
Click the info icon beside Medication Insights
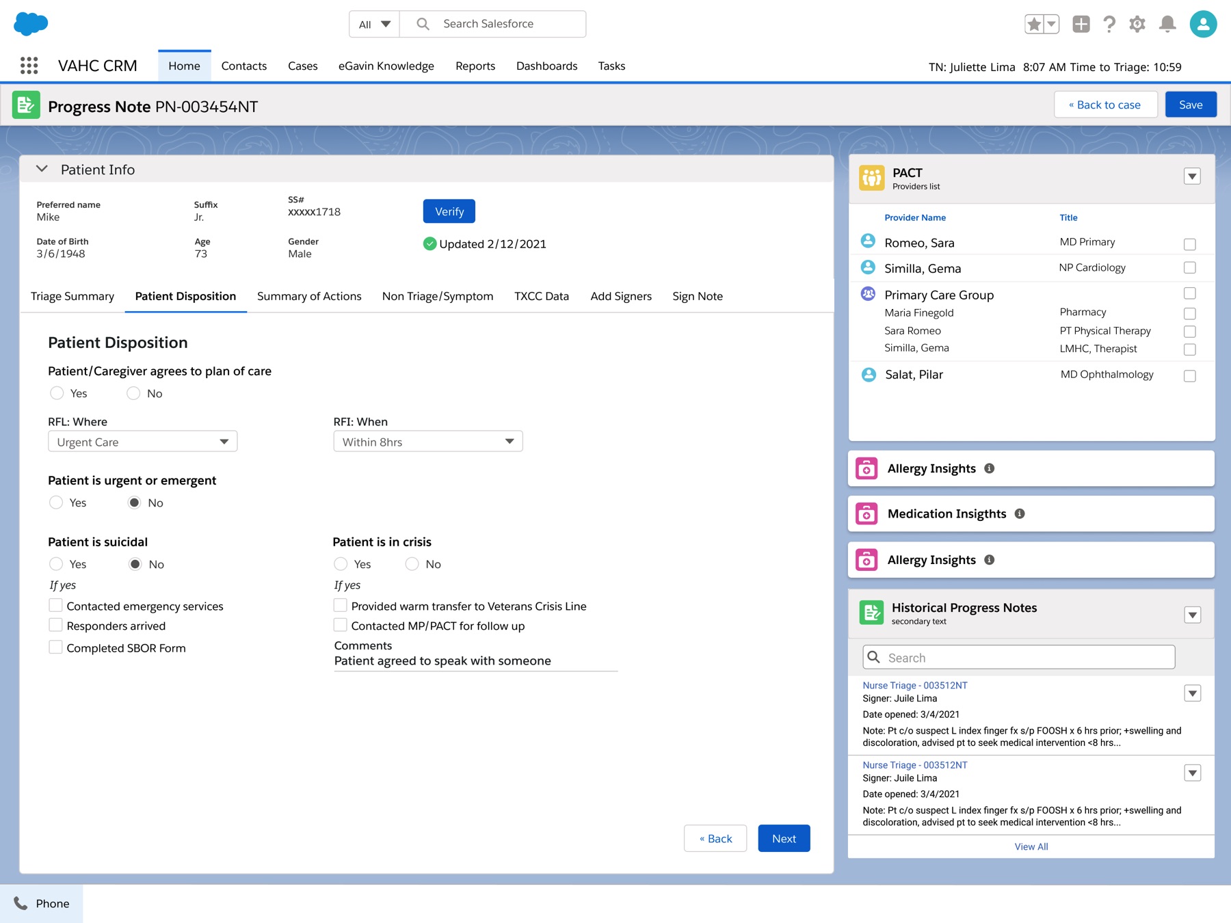[x=1020, y=513]
